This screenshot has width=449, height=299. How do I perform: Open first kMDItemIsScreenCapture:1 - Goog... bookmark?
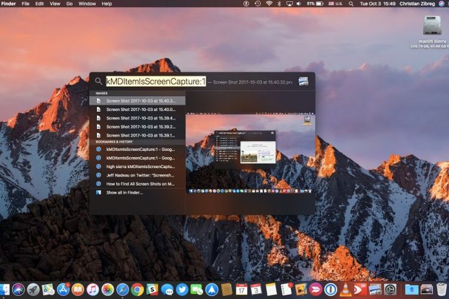(138, 149)
